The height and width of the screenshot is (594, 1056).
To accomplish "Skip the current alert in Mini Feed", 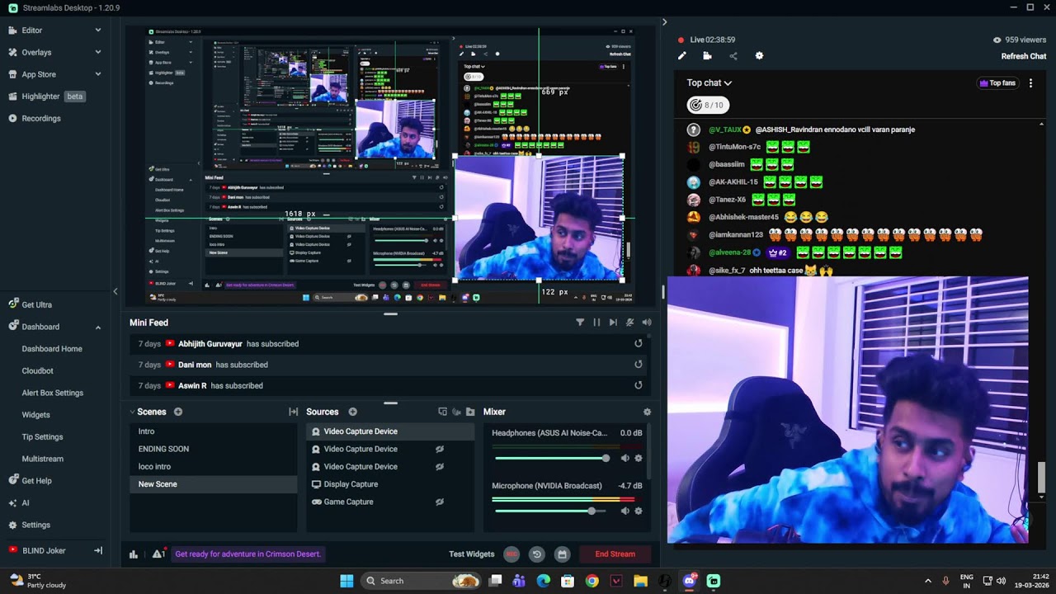I will pos(613,323).
